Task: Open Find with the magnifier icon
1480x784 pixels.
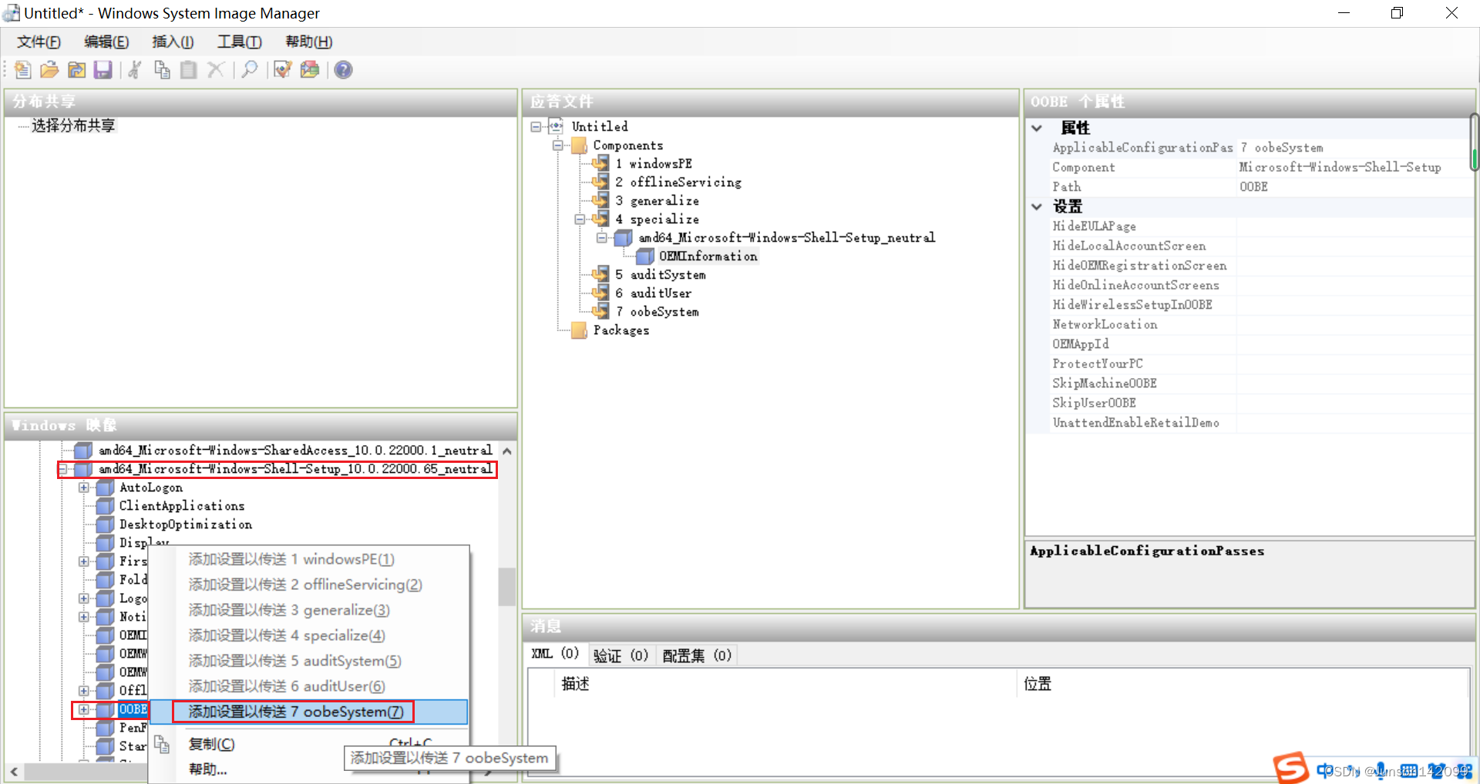Action: (249, 70)
